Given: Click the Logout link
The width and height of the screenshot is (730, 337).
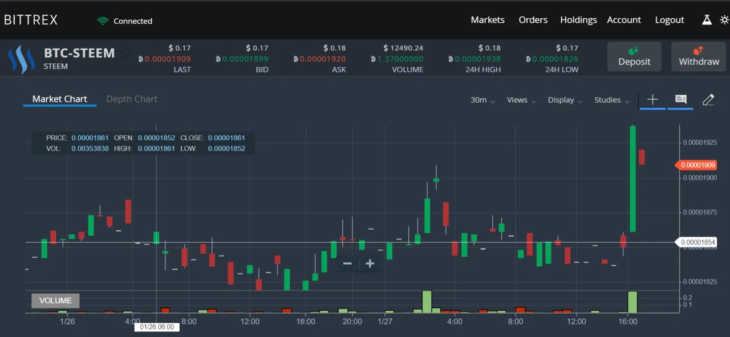Looking at the screenshot, I should click(x=670, y=20).
